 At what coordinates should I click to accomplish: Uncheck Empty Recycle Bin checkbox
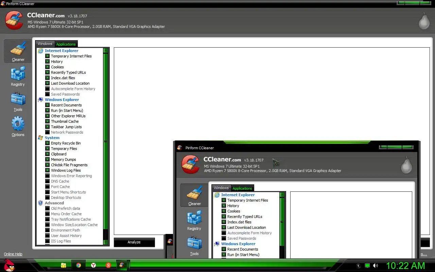pos(48,143)
